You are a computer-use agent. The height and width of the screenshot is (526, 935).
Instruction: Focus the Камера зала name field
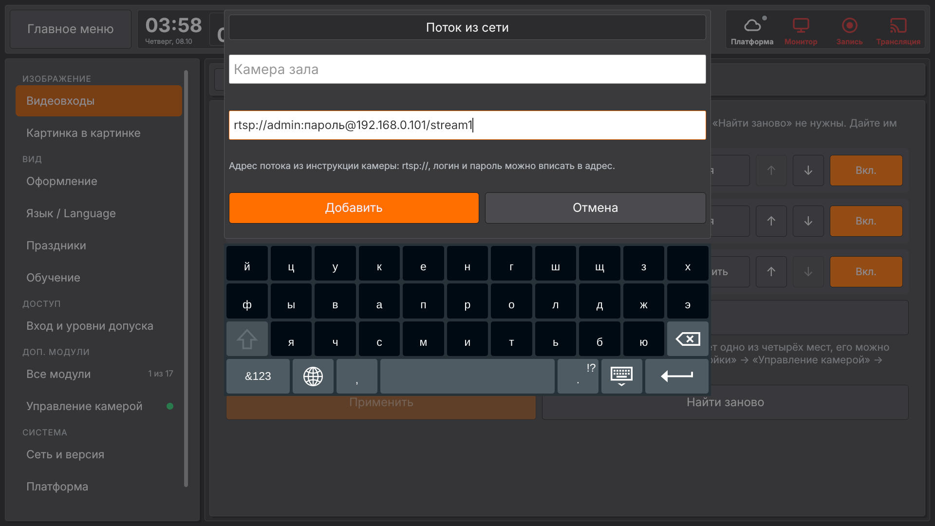[x=467, y=69]
